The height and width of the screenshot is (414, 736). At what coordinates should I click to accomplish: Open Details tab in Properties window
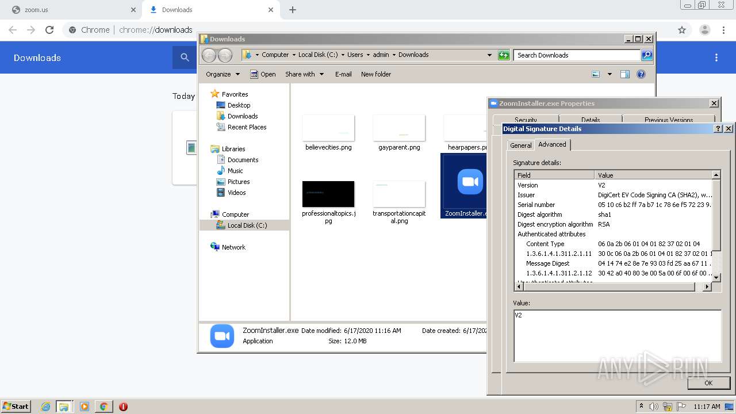(x=591, y=120)
